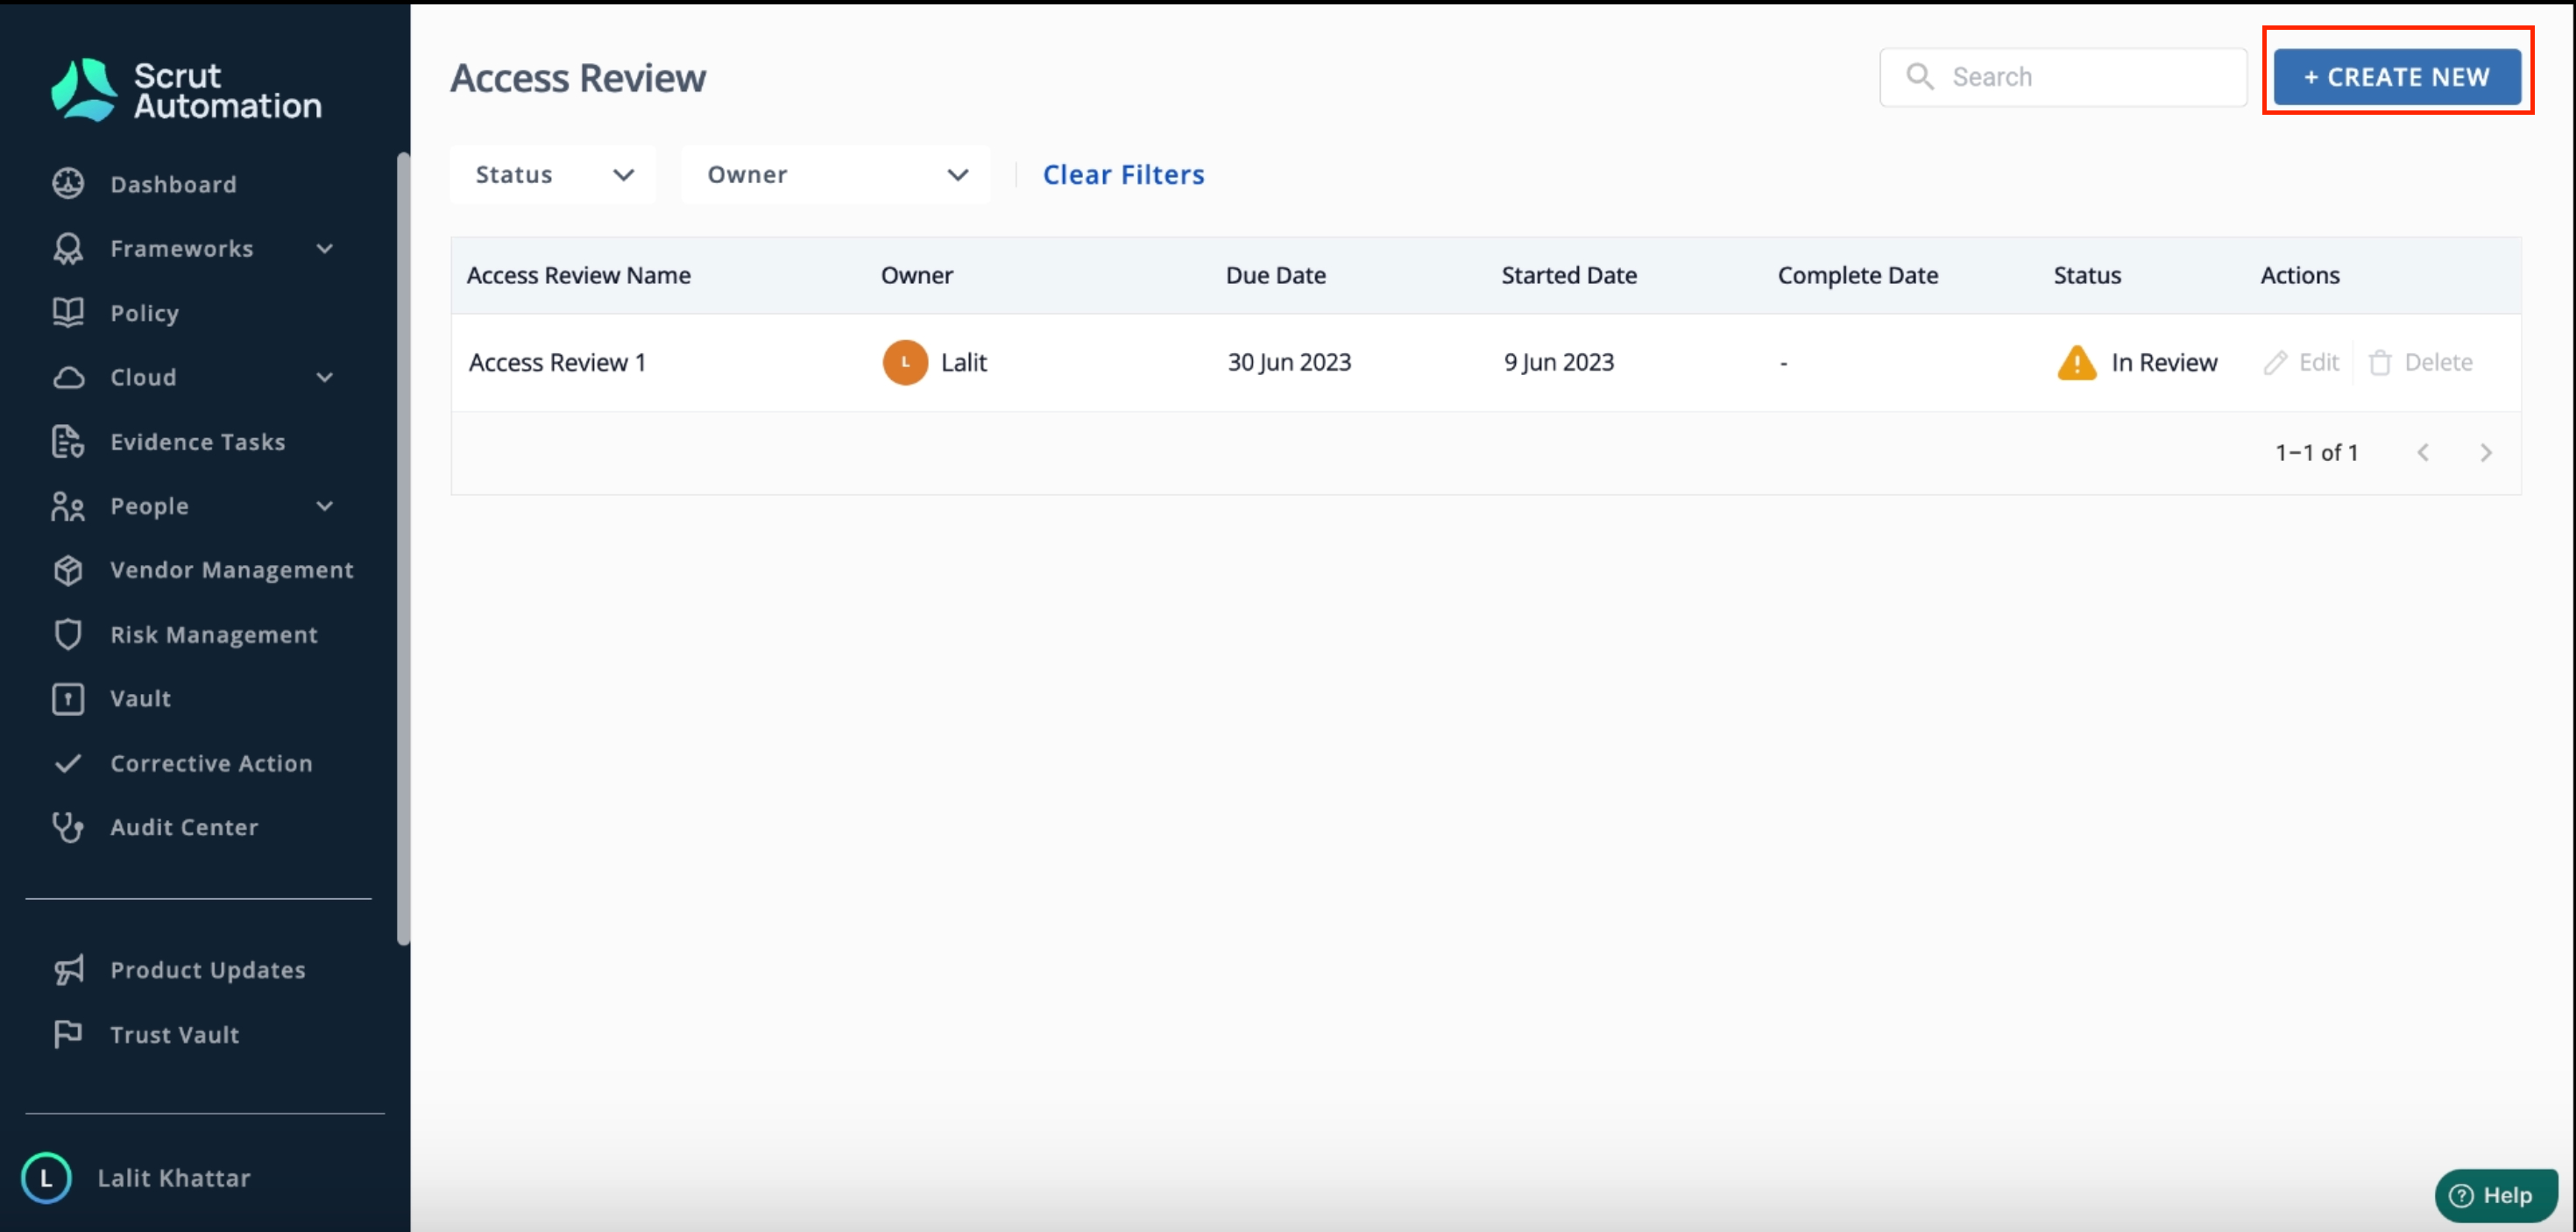Screen dimensions: 2576x1232
Task: Click the Due Date column header
Action: pyautogui.click(x=1275, y=275)
